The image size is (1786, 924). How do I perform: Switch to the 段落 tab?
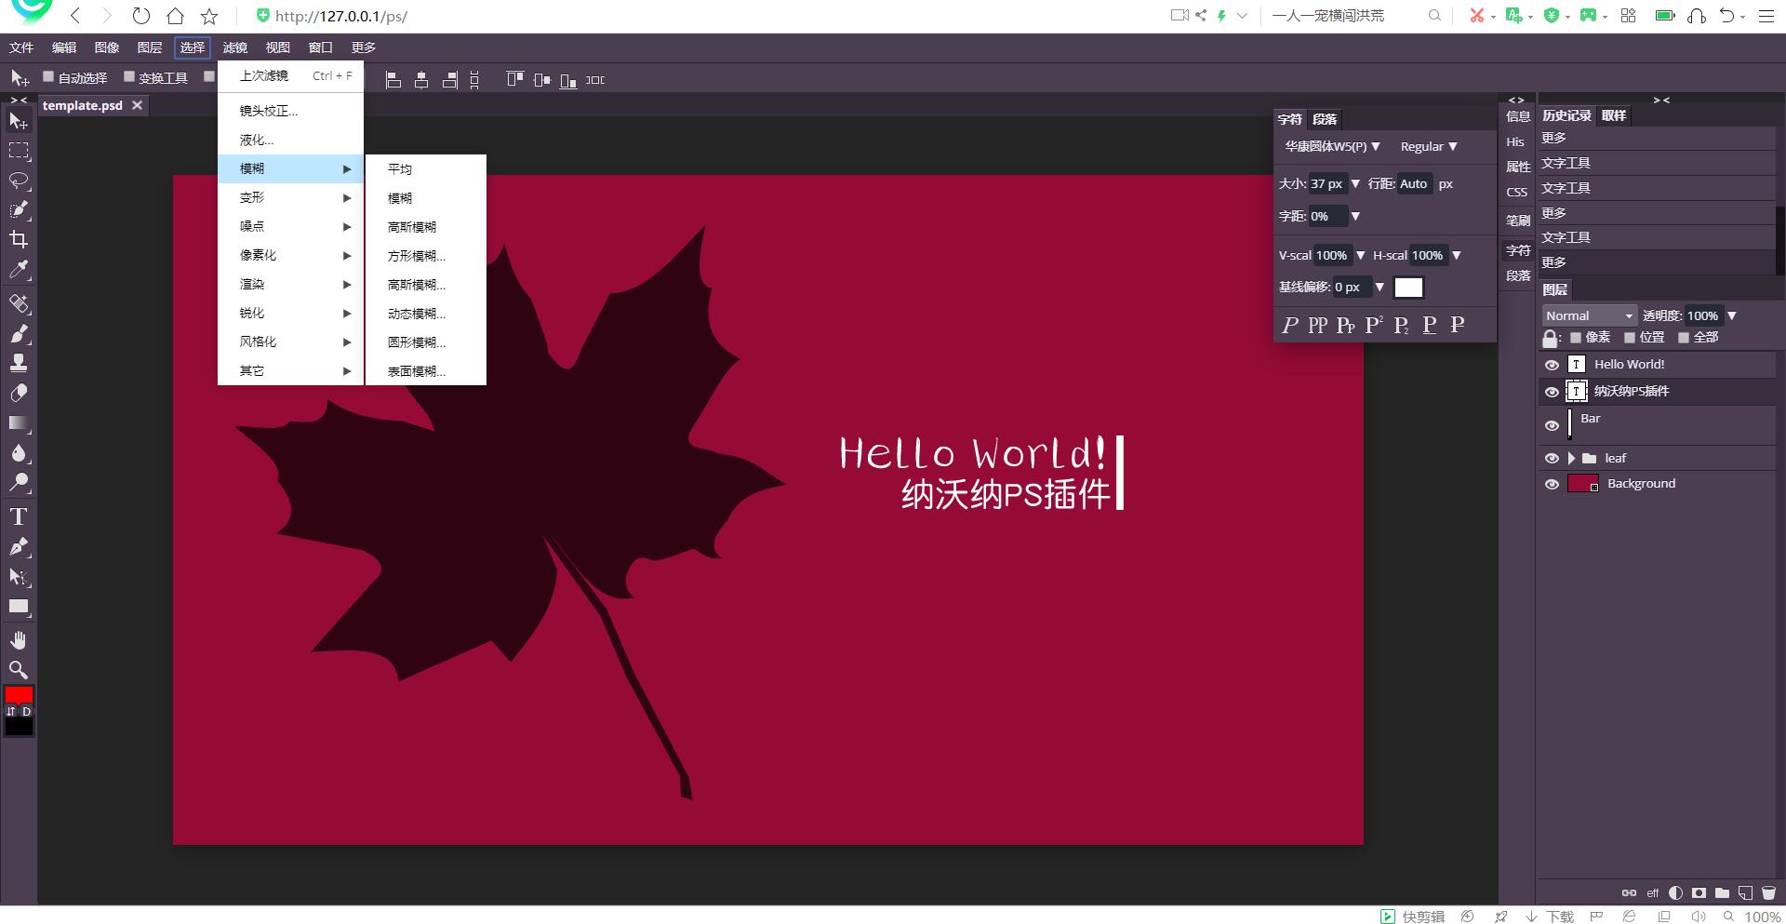coord(1325,119)
